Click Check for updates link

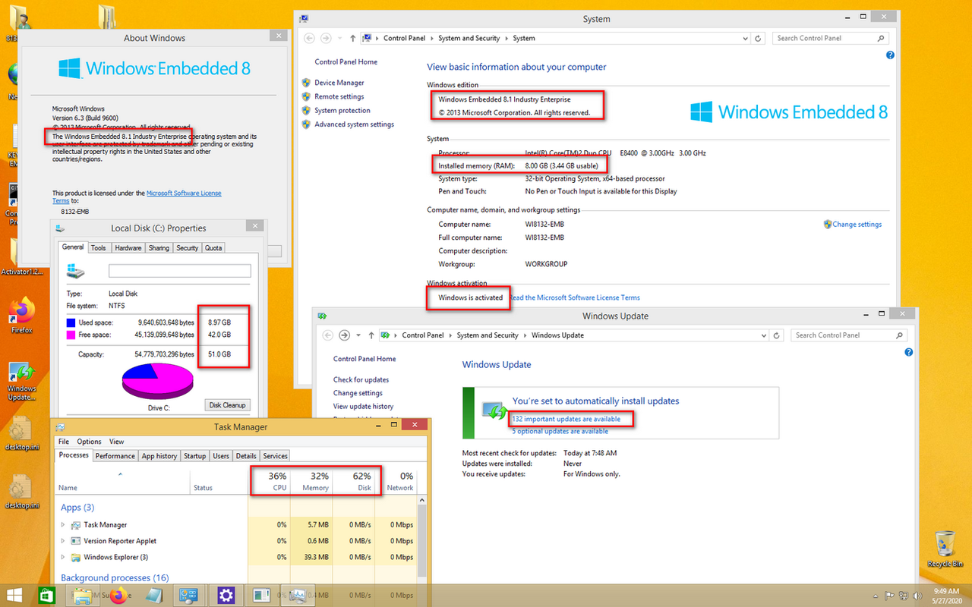tap(361, 379)
